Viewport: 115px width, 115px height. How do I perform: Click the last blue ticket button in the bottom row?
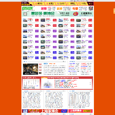(x=90, y=58)
